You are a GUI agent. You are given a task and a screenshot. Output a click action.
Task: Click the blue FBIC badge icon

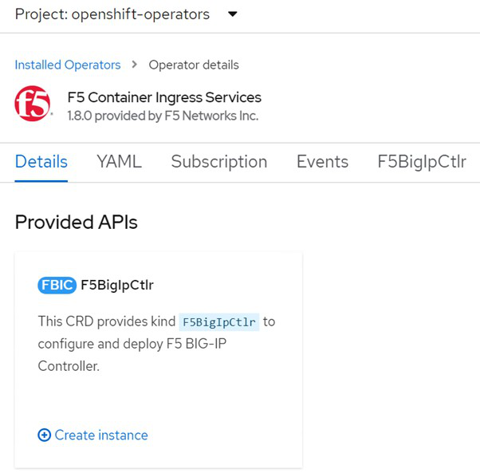click(57, 285)
